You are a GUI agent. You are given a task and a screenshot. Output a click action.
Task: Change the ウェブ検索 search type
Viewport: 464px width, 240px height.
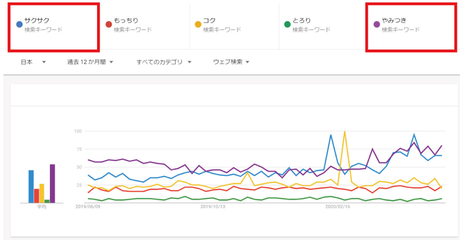click(x=231, y=62)
